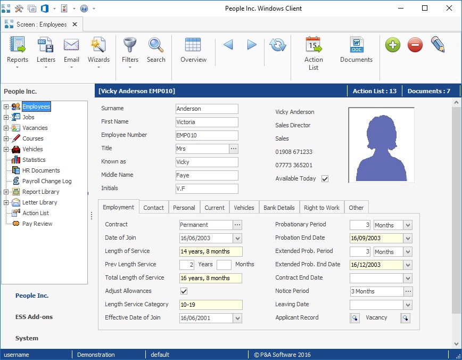Select Action List in the tree
Screen dimensions: 462x360
click(x=36, y=213)
